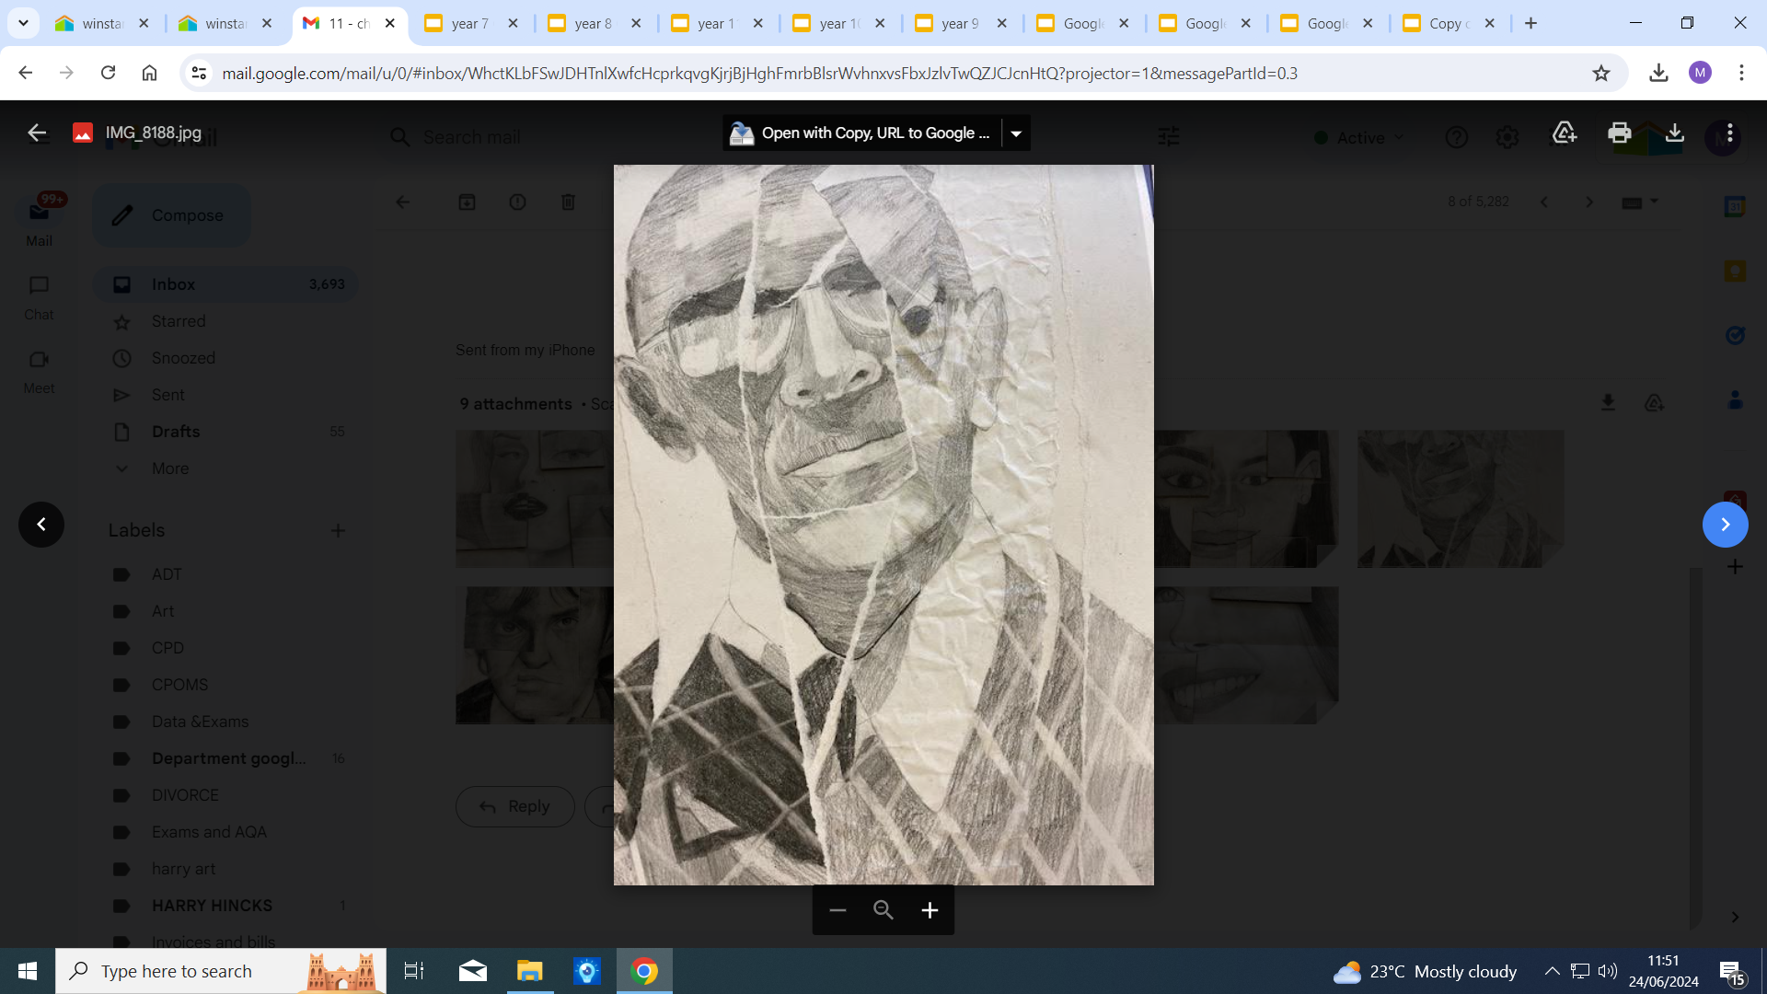Image resolution: width=1767 pixels, height=994 pixels.
Task: Open more actions menu in preview toolbar
Action: click(1730, 133)
